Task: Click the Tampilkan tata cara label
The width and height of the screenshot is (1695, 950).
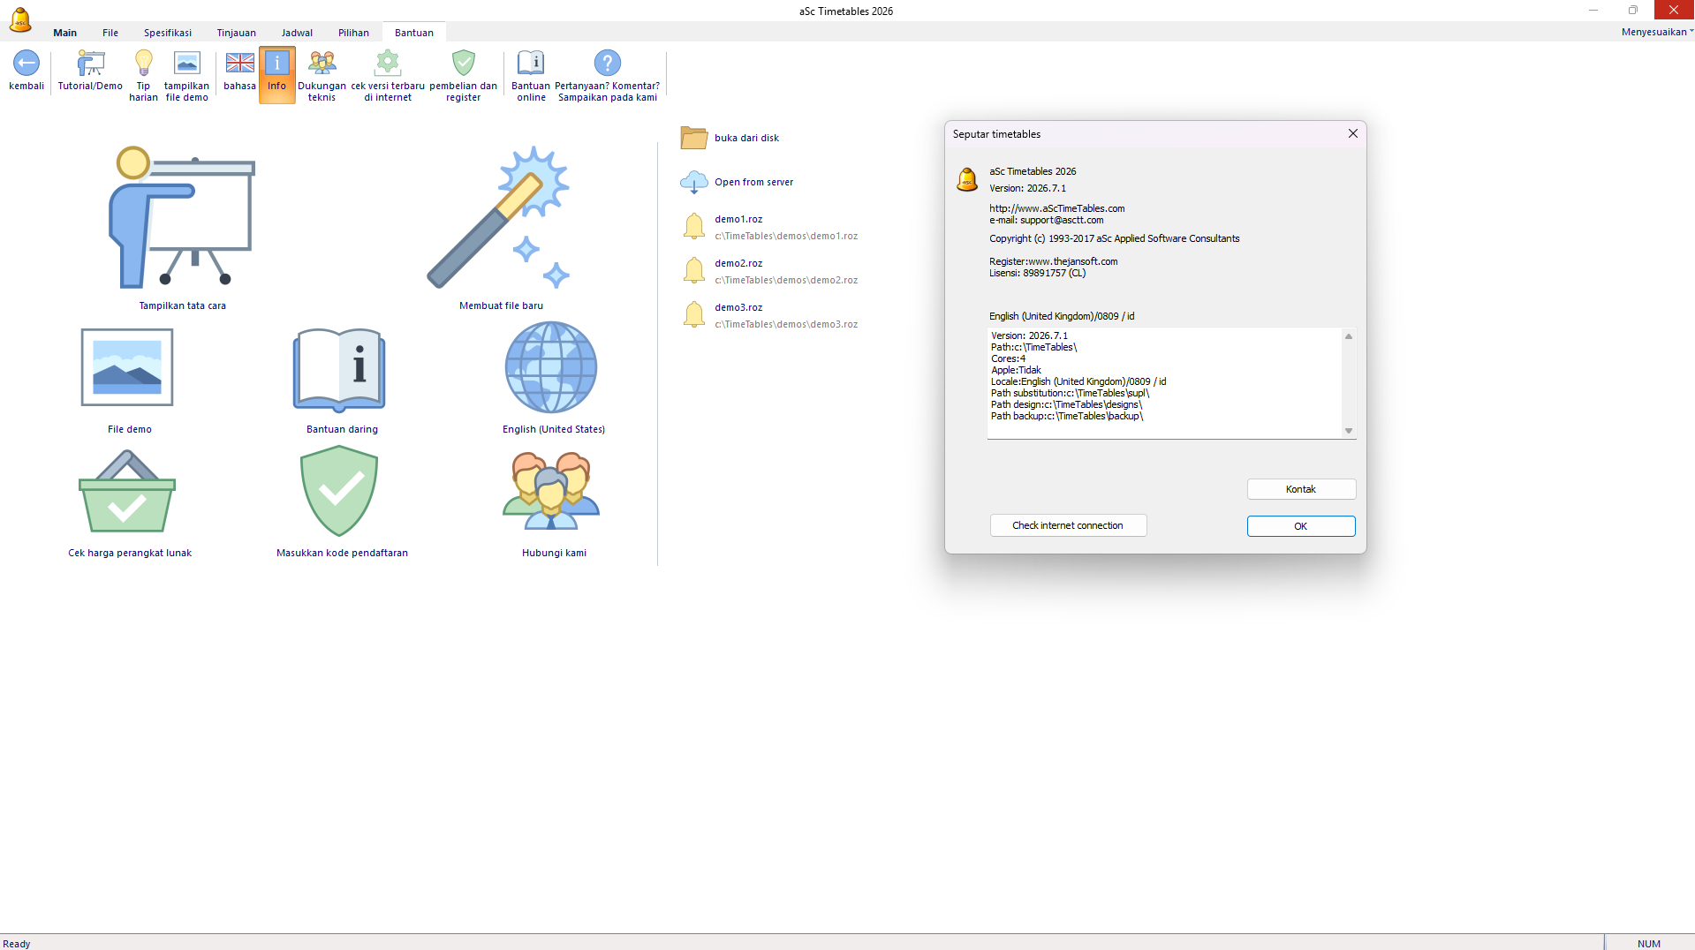Action: click(182, 305)
